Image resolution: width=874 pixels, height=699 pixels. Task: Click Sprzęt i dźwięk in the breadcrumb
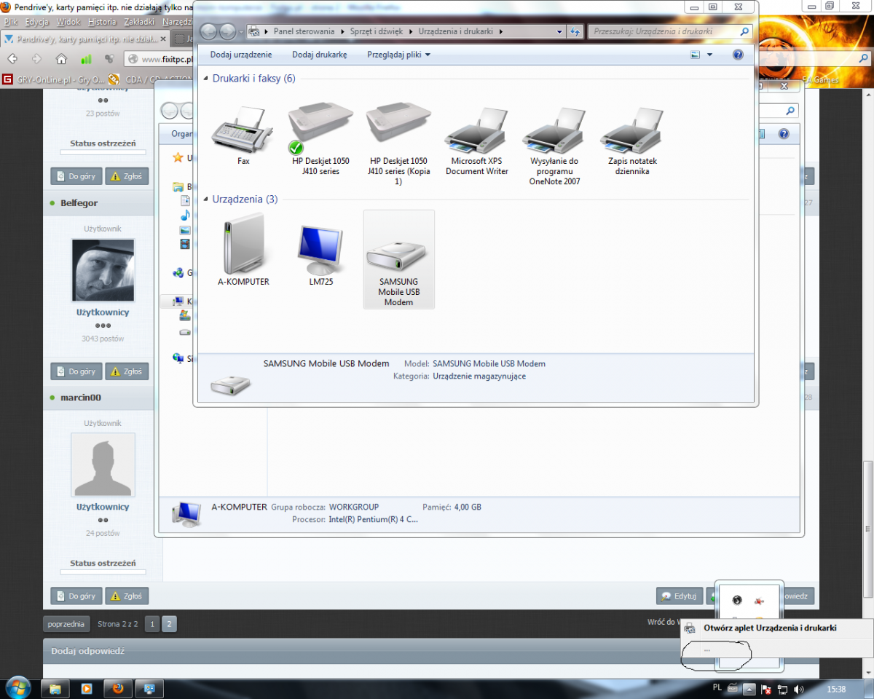tap(376, 32)
